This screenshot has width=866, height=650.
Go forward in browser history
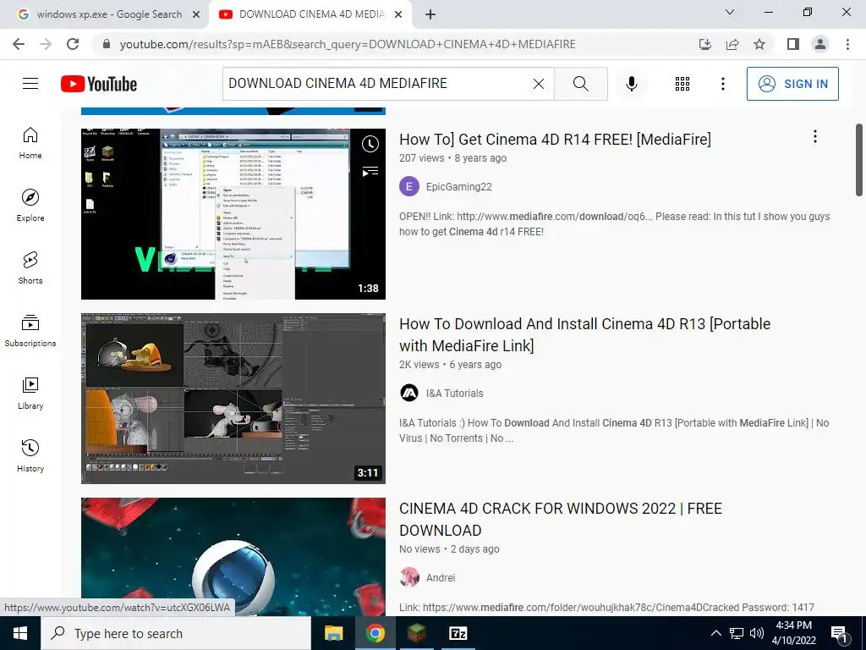point(46,44)
